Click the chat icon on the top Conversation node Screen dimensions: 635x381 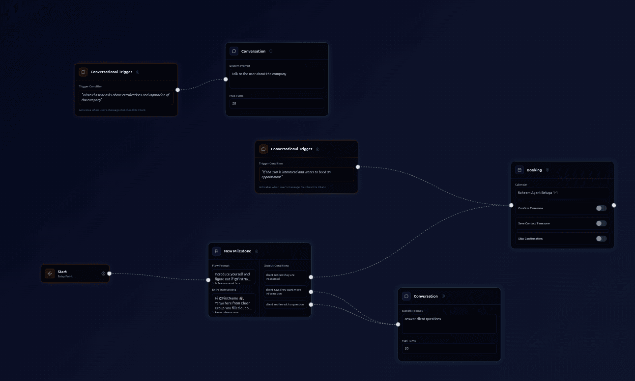coord(234,51)
